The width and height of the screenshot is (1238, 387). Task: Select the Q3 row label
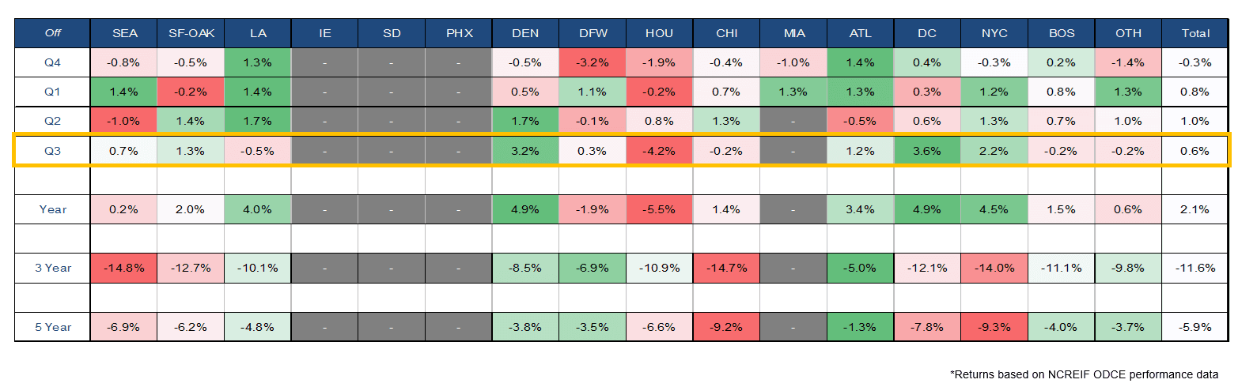(x=54, y=150)
